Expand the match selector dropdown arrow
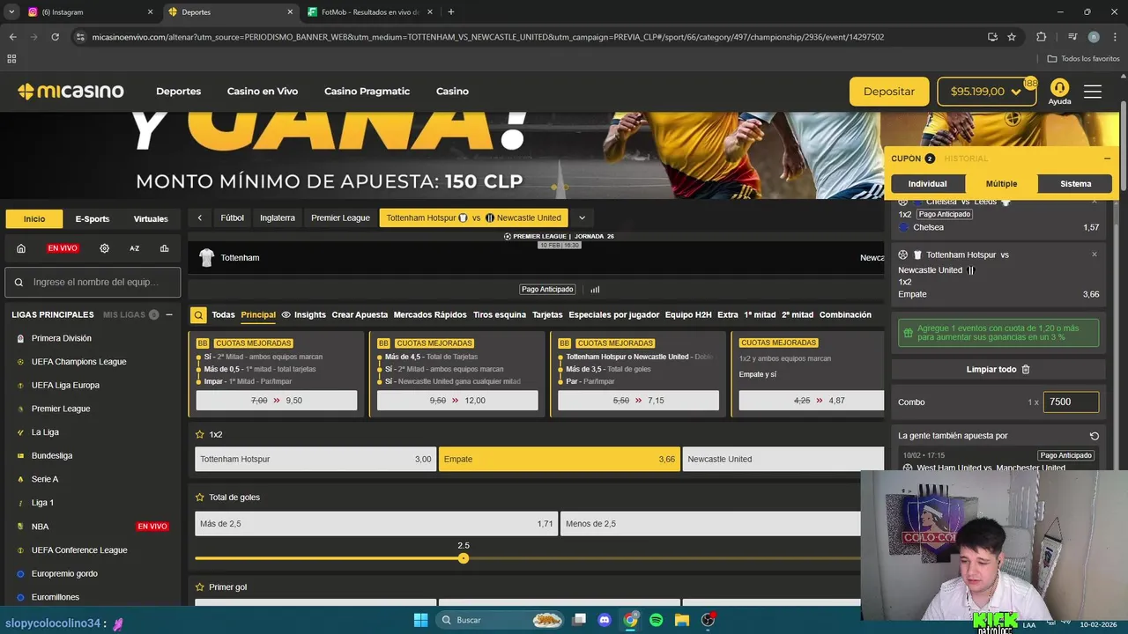Viewport: 1128px width, 634px height. (x=582, y=217)
